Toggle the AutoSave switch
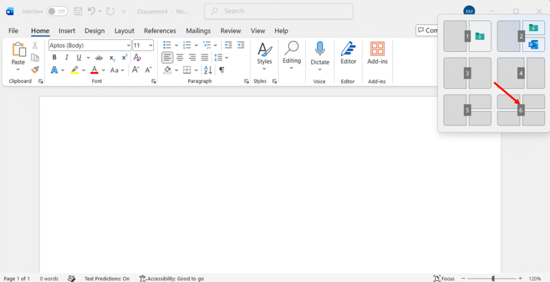 point(57,11)
